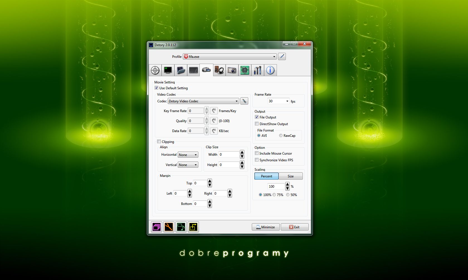Enable the Clipping checkbox
The image size is (468, 280).
159,142
